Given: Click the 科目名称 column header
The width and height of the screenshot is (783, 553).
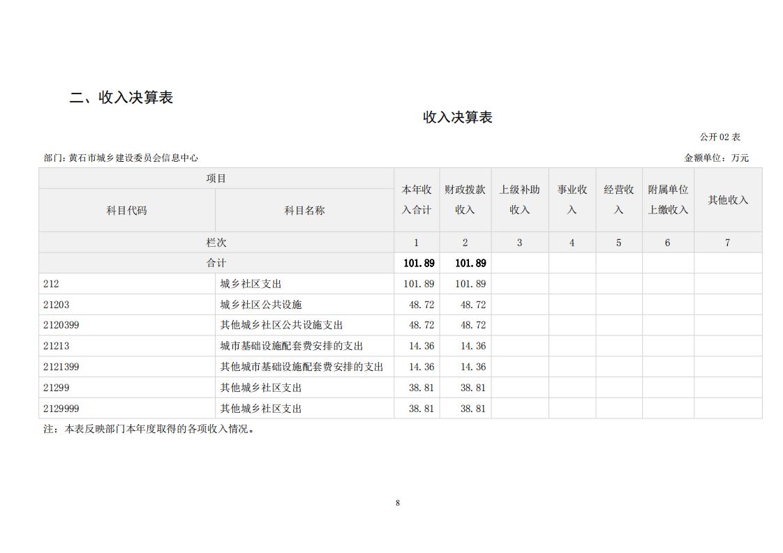Looking at the screenshot, I should click(304, 210).
